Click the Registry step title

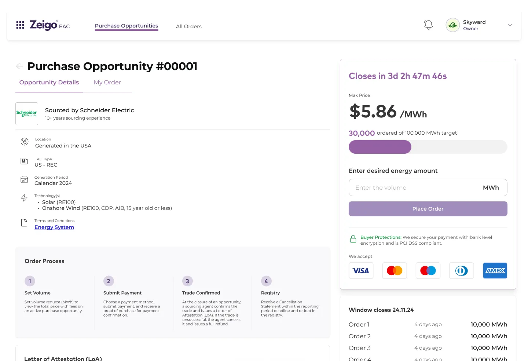(x=270, y=293)
